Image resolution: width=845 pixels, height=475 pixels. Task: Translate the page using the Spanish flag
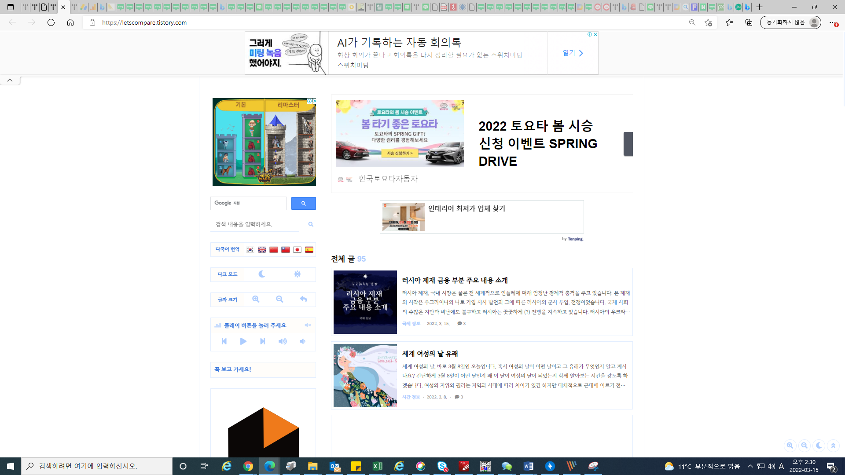pyautogui.click(x=309, y=249)
